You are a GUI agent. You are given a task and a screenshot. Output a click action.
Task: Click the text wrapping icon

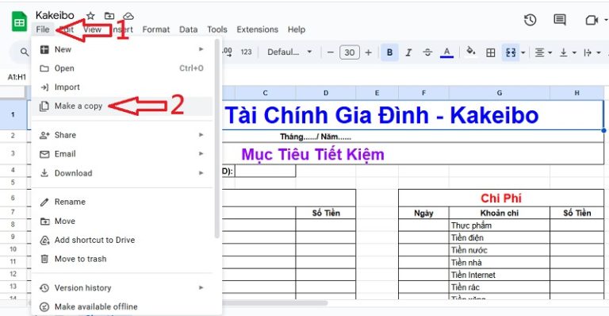[x=588, y=52]
